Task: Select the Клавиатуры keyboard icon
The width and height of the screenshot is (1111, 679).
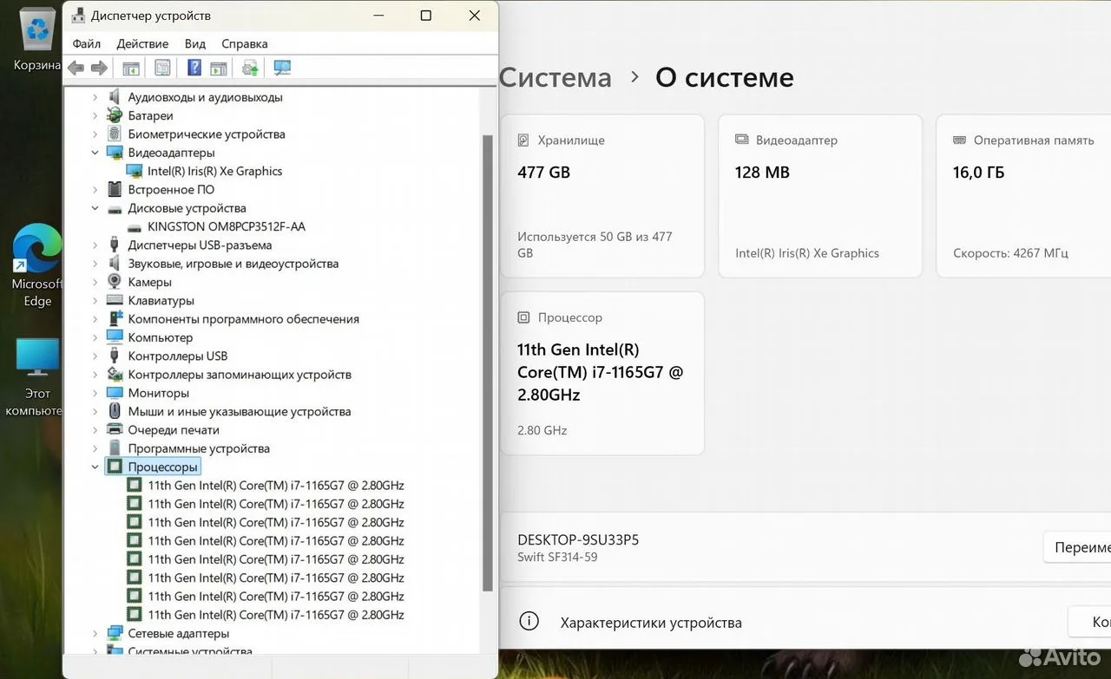Action: (115, 300)
